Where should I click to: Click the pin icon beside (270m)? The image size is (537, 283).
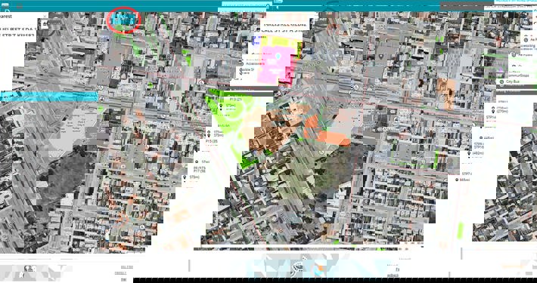(x=493, y=112)
